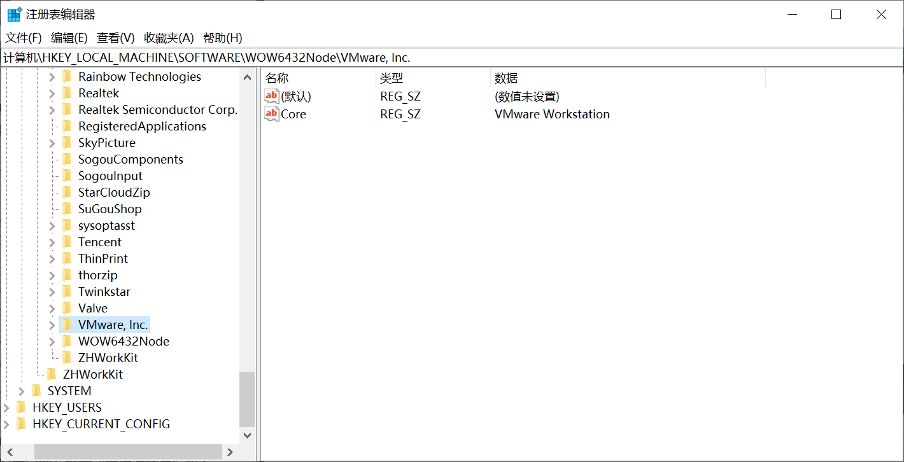The width and height of the screenshot is (904, 462).
Task: Click the folder icon beside Rainbow Technologies
Action: [67, 76]
